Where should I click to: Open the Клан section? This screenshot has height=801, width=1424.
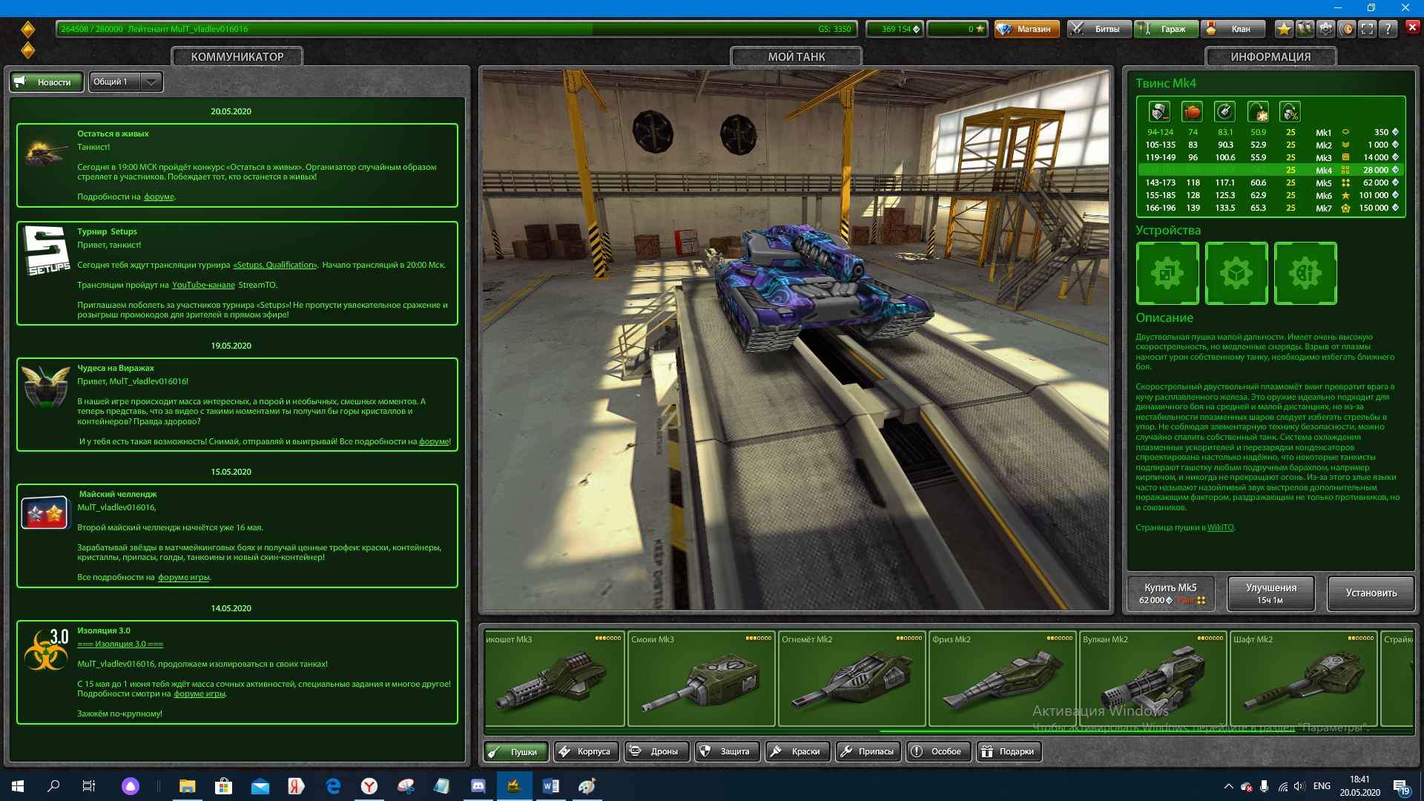[x=1234, y=29]
